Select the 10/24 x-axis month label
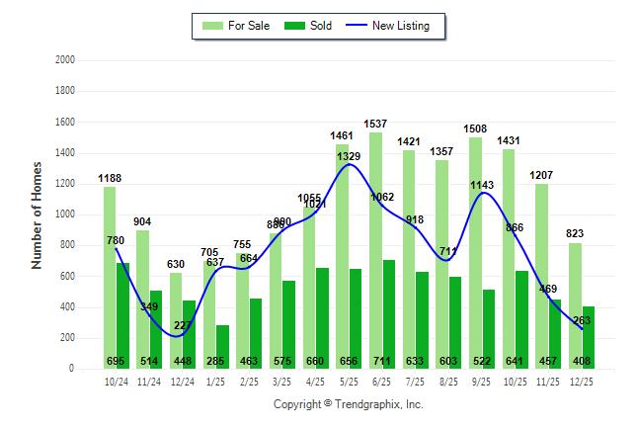Screen dimensions: 638x429 coord(117,381)
